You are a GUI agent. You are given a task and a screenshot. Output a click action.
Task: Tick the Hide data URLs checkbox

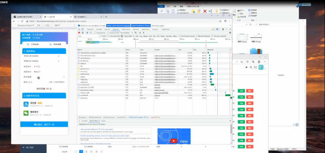point(108,36)
